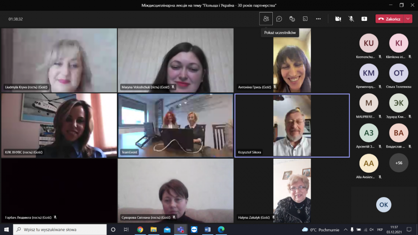Switch keyboard language УКР indicator
The width and height of the screenshot is (418, 235).
(380, 229)
